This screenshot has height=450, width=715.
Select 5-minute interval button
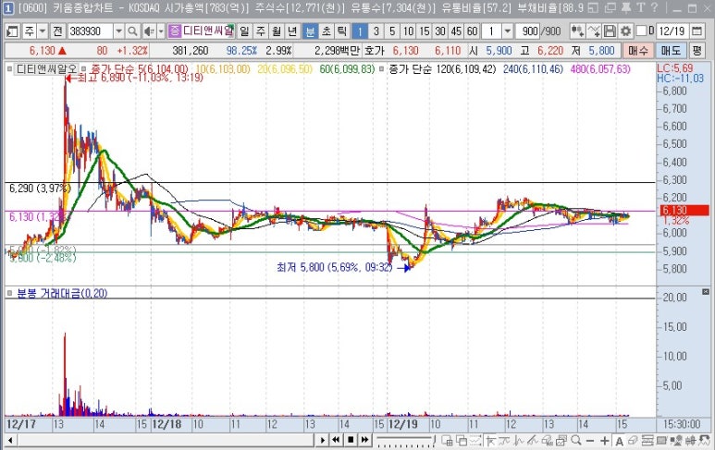[x=392, y=31]
